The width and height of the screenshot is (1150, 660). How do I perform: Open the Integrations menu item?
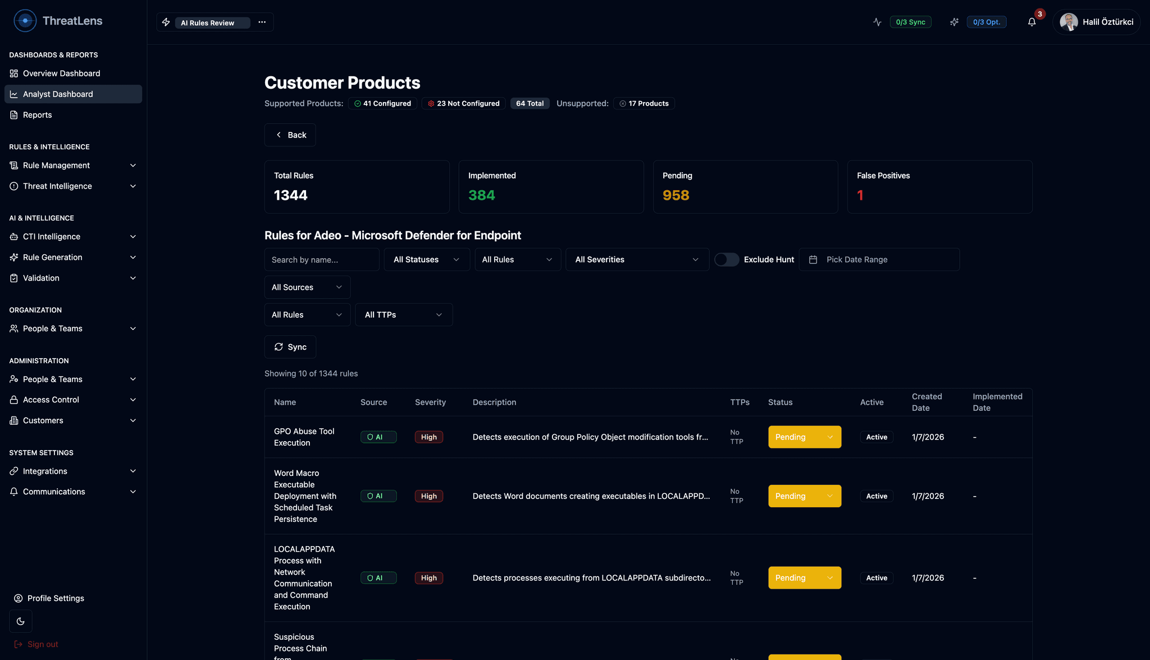point(73,471)
